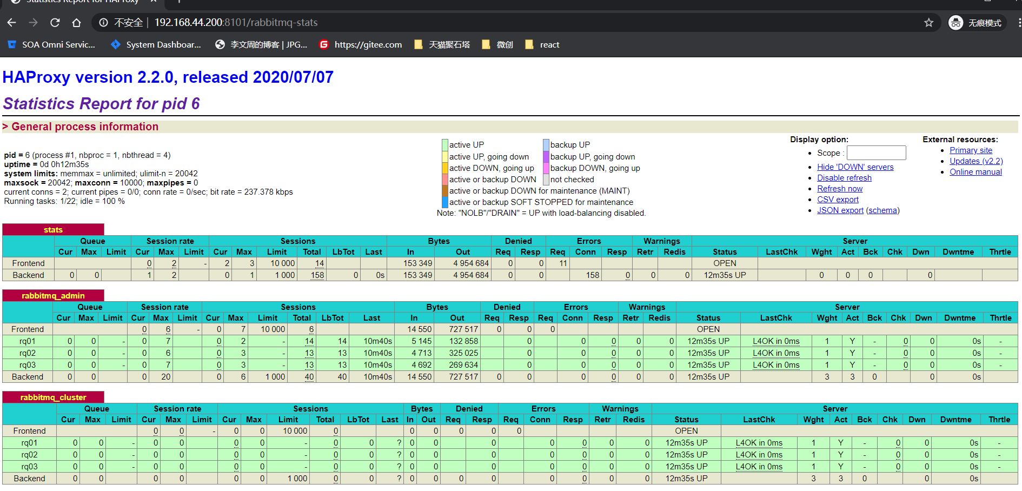Screen dimensions: 1022x491
Task: Bookmark this page with the star icon
Action: point(929,23)
